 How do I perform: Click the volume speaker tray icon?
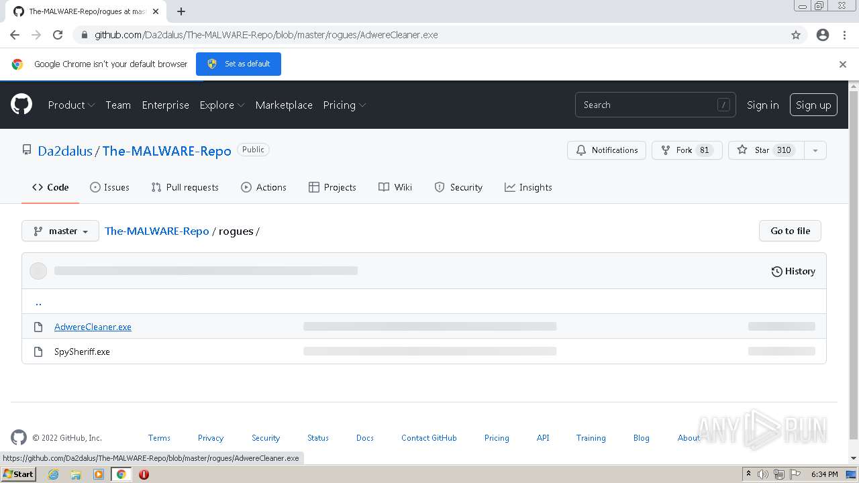pos(763,474)
